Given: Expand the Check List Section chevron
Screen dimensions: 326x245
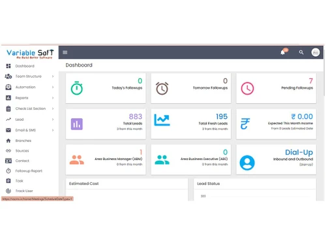Looking at the screenshot, I should pos(53,108).
